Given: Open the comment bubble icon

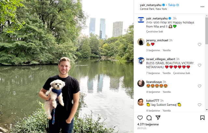Looking at the screenshot, I should coord(149,118).
